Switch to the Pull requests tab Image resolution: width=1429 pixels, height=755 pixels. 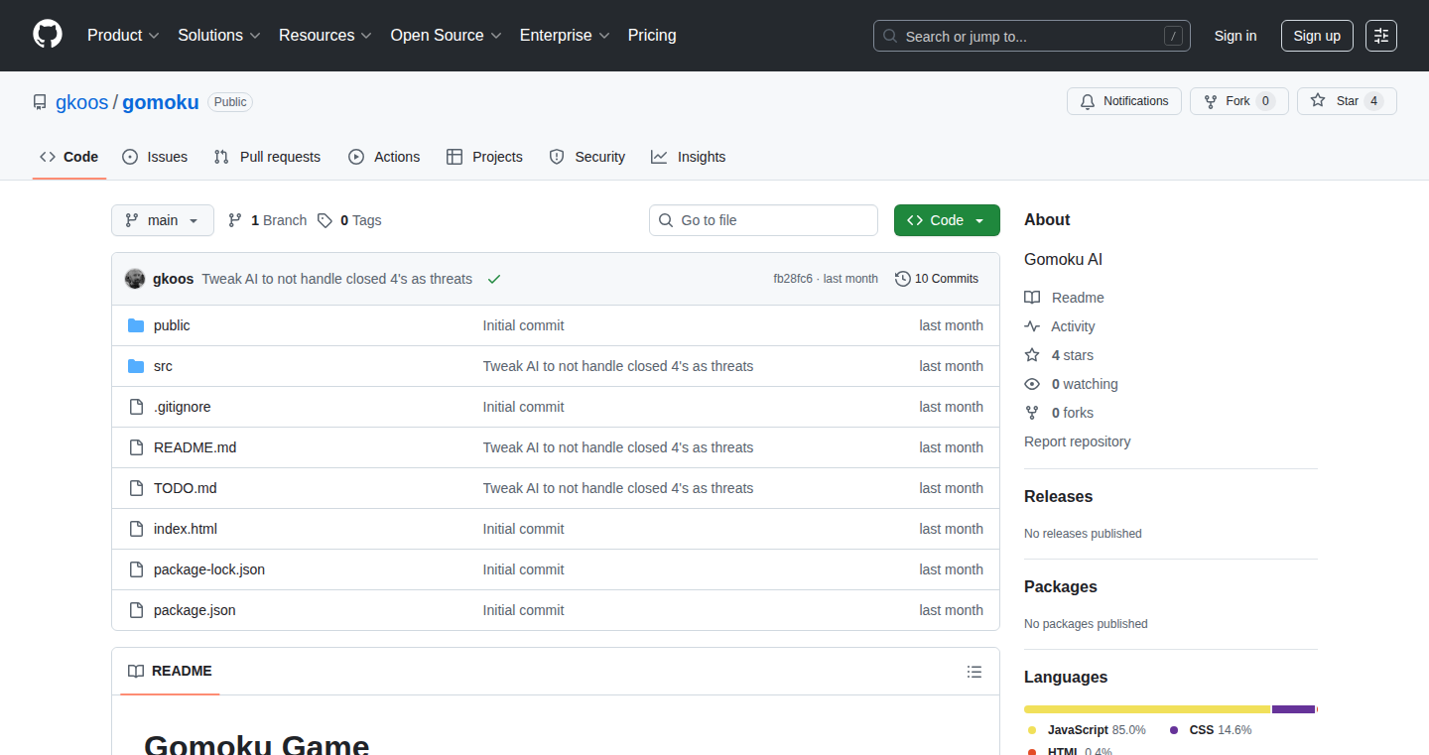[267, 157]
